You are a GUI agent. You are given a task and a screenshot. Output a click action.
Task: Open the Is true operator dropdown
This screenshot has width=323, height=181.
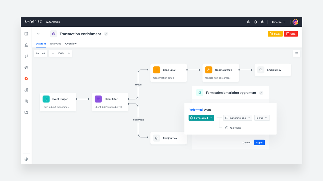pyautogui.click(x=262, y=118)
